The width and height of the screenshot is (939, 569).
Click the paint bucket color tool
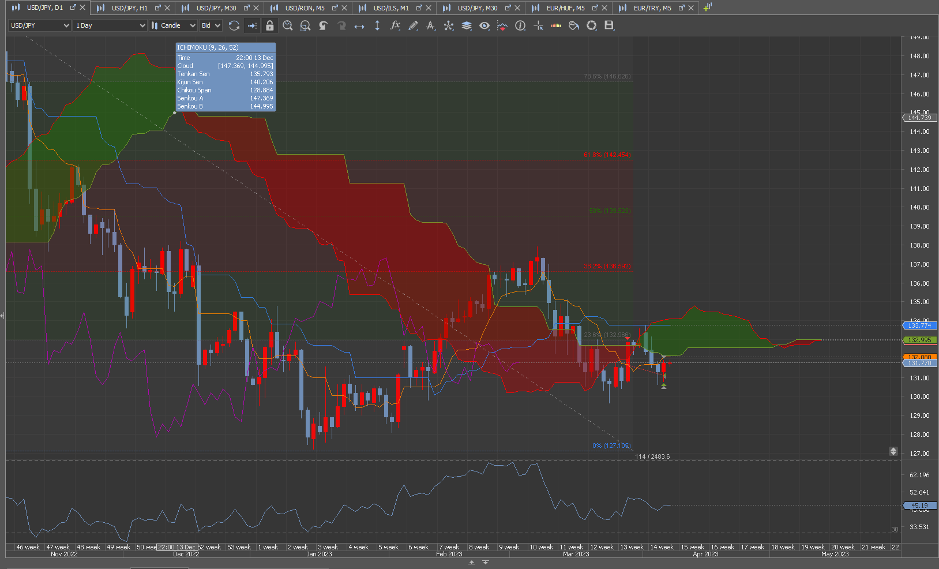tap(574, 25)
